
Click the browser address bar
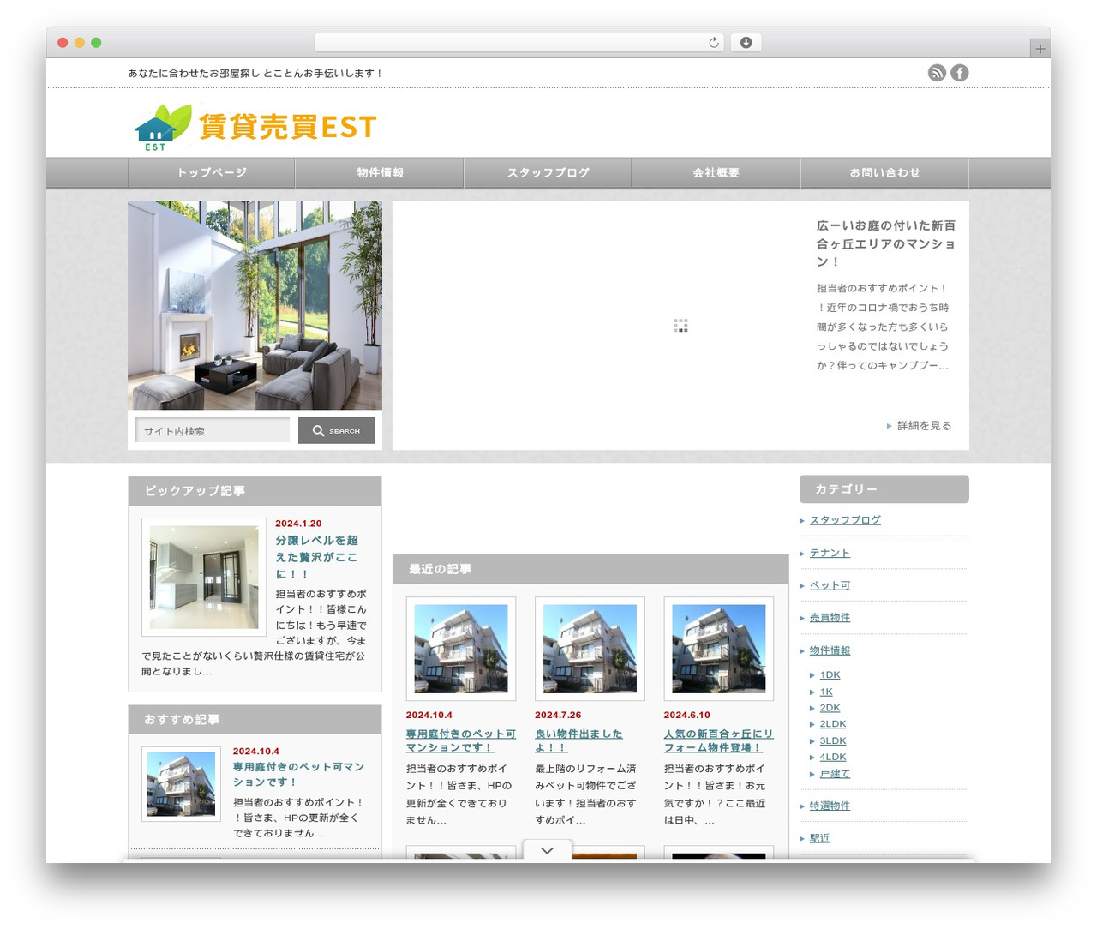(x=519, y=43)
